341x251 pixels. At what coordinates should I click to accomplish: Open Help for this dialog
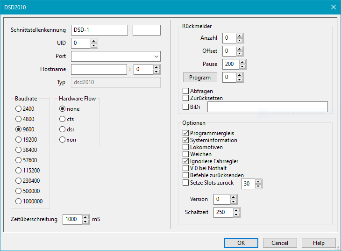tap(319, 243)
